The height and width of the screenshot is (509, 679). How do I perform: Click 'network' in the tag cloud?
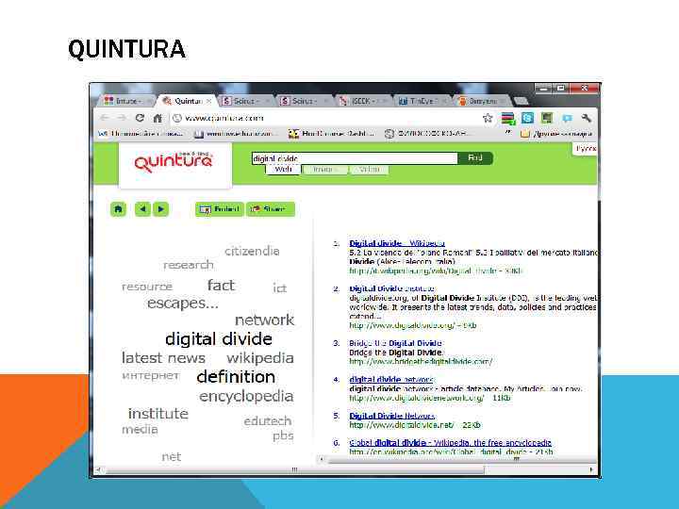point(265,320)
